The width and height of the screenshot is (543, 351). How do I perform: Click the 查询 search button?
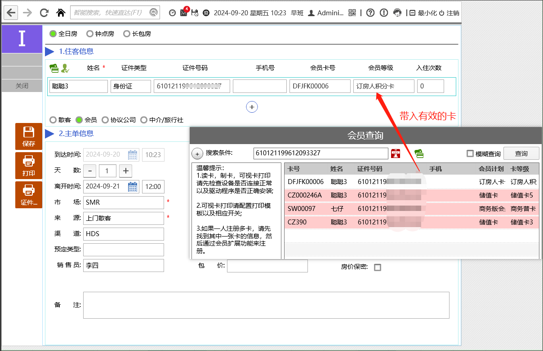pos(521,154)
